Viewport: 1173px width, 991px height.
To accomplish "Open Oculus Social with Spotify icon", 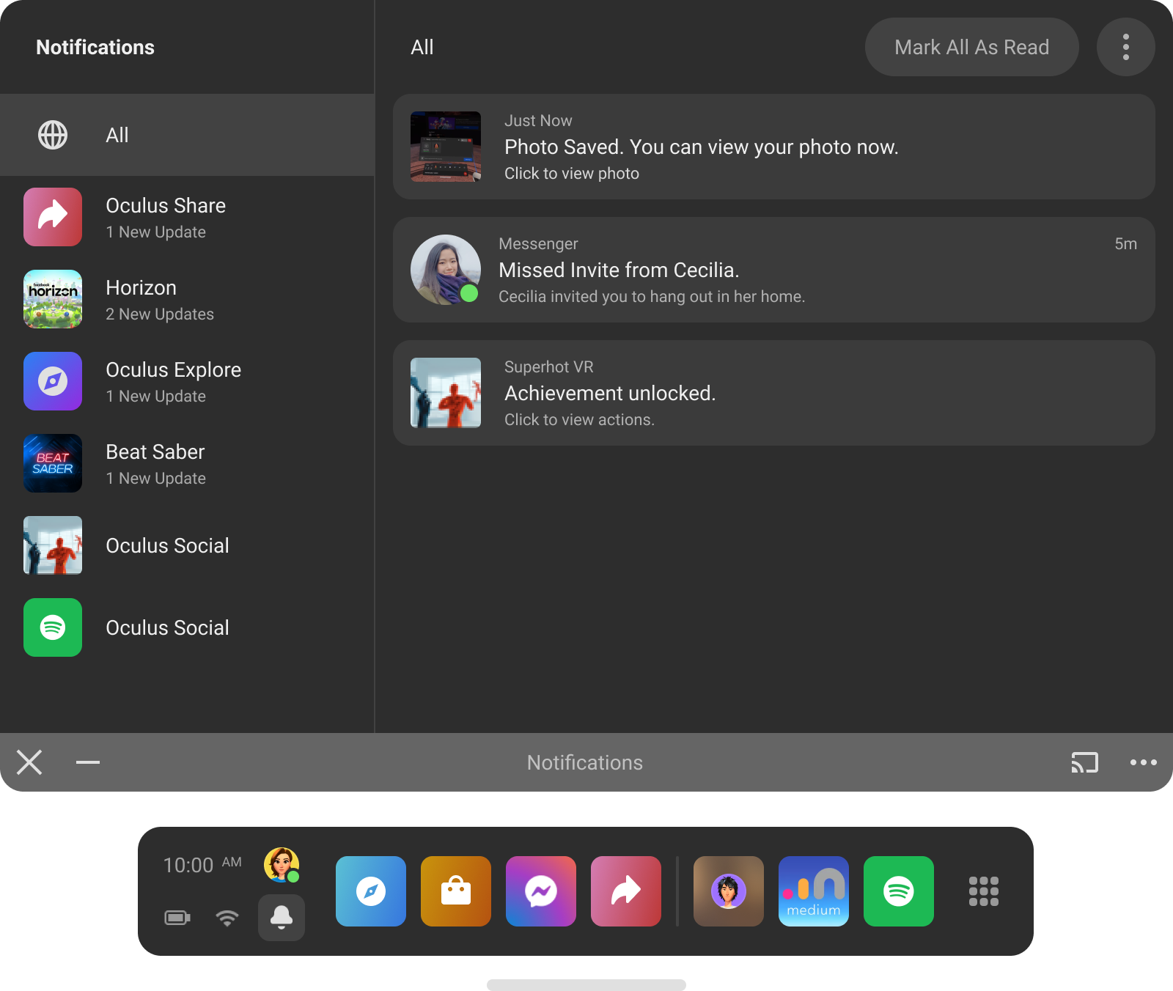I will tap(187, 627).
